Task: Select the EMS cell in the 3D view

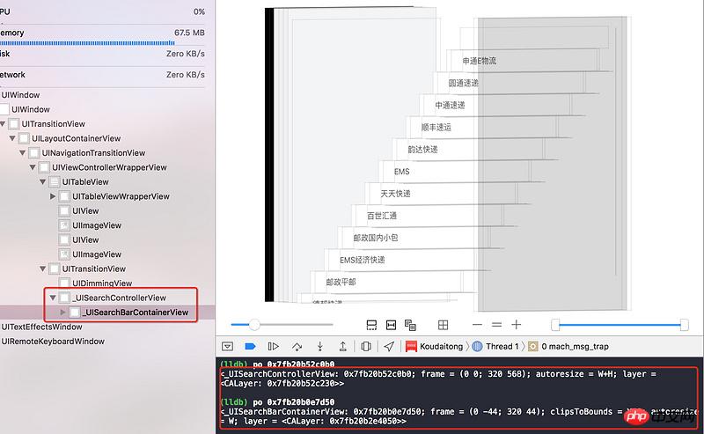Action: click(x=402, y=171)
